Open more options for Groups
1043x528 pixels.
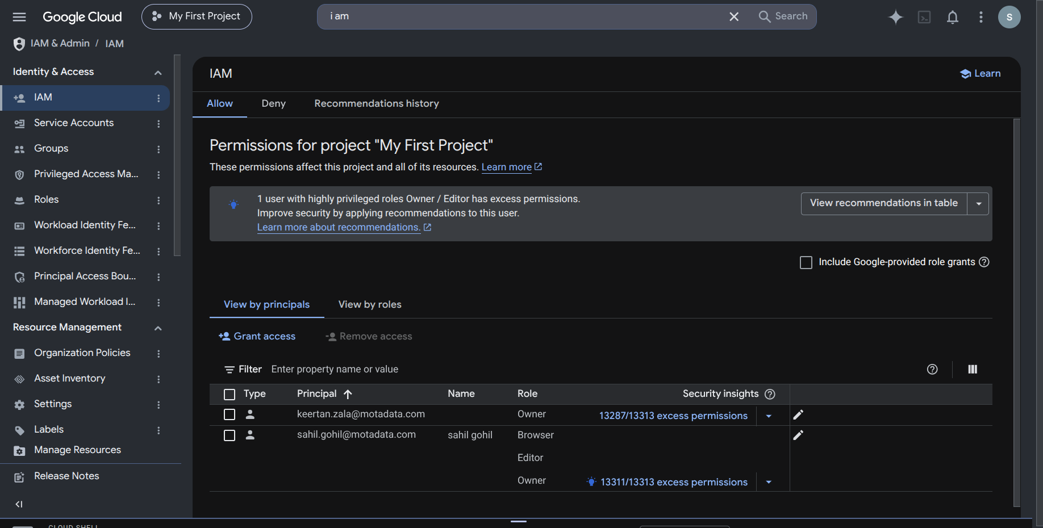[x=158, y=149]
